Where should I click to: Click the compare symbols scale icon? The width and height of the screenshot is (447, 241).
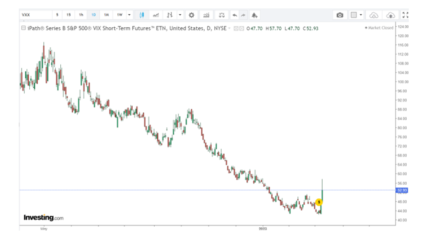coord(222,15)
